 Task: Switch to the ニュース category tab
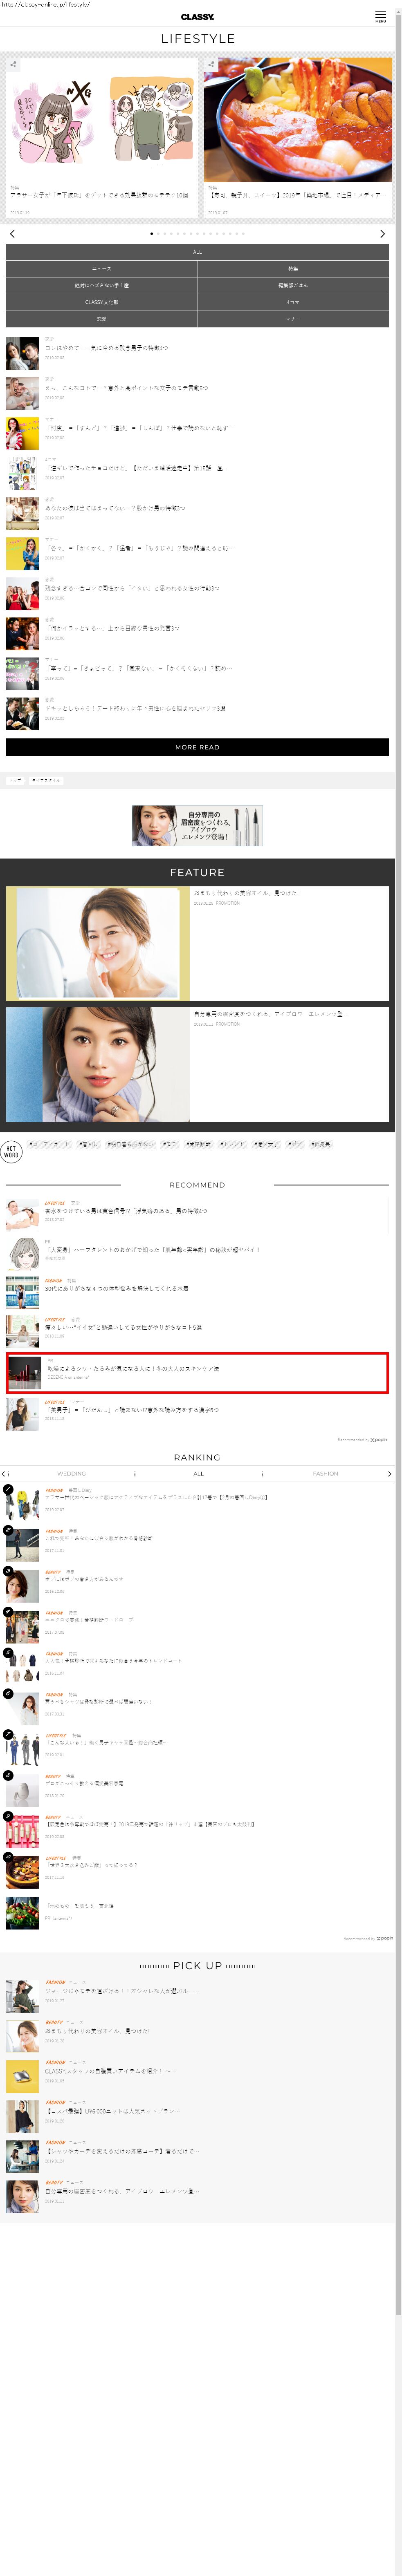(x=101, y=269)
